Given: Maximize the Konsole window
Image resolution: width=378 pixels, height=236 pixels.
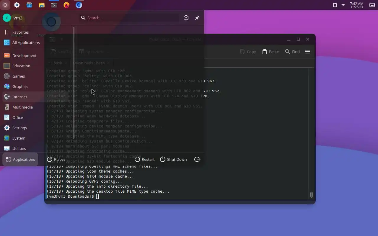Looking at the screenshot, I should click(x=298, y=39).
